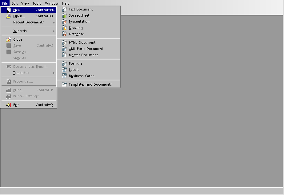Click the highlighted New menu entry
The width and height of the screenshot is (284, 195).
[x=29, y=10]
